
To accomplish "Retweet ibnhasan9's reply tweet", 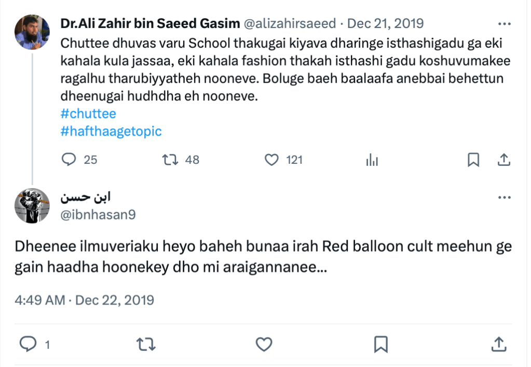I will (x=145, y=343).
